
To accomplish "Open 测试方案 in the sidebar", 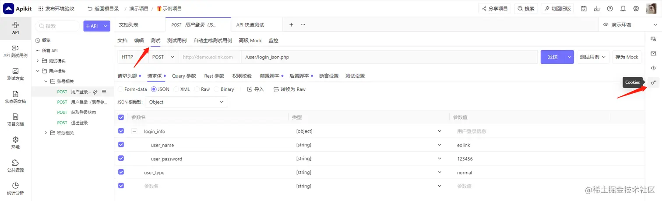I will point(15,74).
